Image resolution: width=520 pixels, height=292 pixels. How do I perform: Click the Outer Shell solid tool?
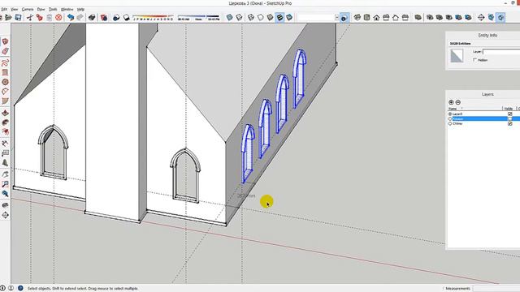[418, 17]
